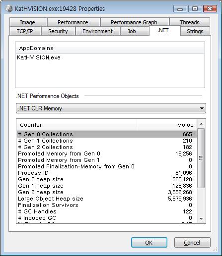Click the process icon in title bar
Viewport: 222px width, 256px height.
tap(9, 8)
